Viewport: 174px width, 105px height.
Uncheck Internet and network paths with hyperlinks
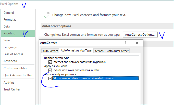click(50, 62)
